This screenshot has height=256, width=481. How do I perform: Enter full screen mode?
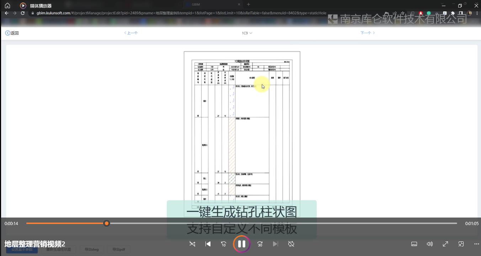(445, 244)
